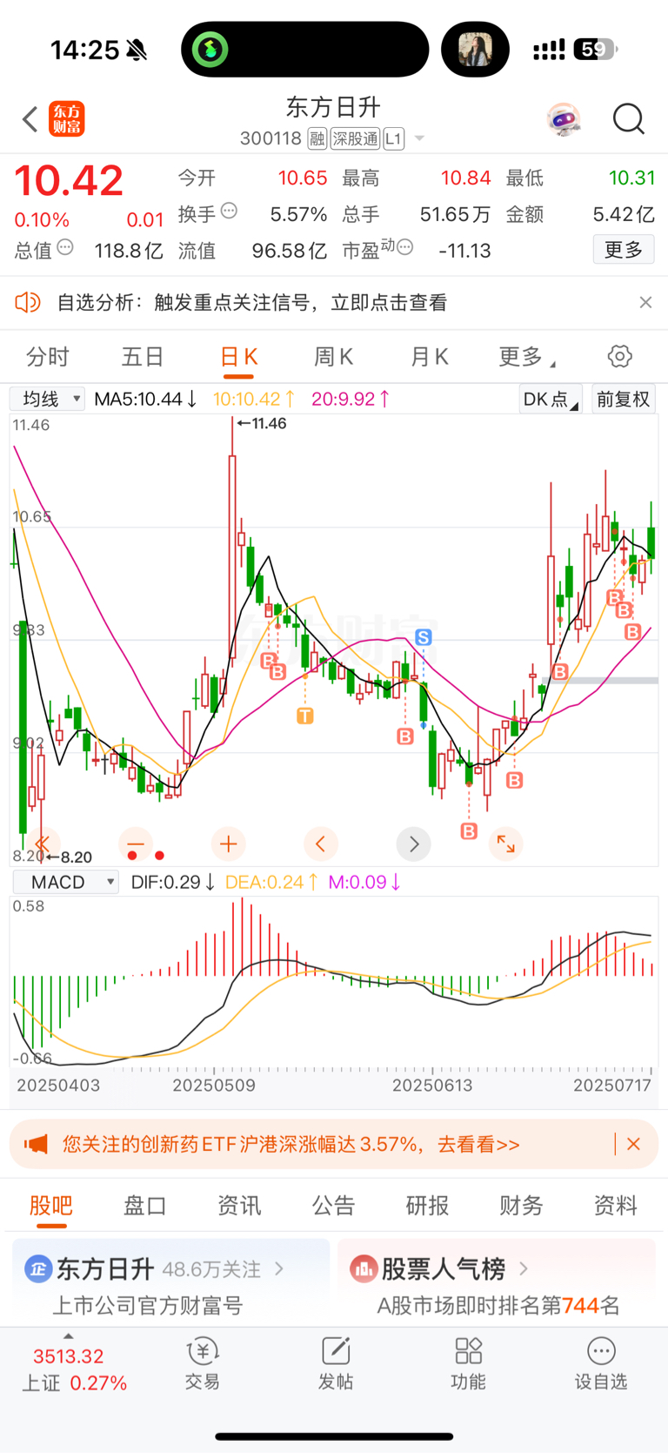Screen dimensions: 668x1453
Task: Switch to 月K chart tab
Action: (x=429, y=357)
